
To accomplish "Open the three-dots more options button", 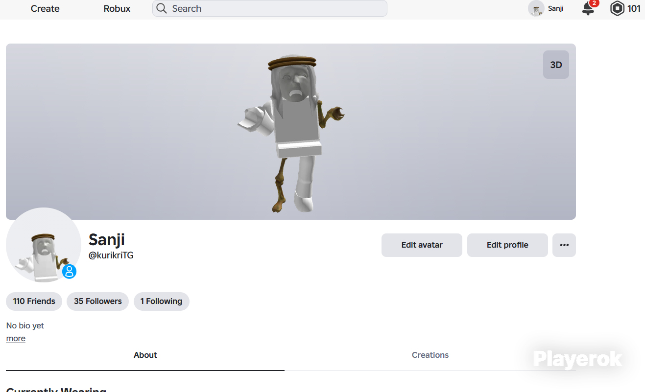I will [564, 245].
